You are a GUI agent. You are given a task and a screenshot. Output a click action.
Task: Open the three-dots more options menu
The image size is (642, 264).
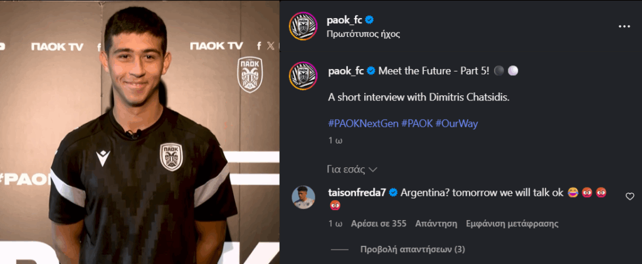click(624, 26)
